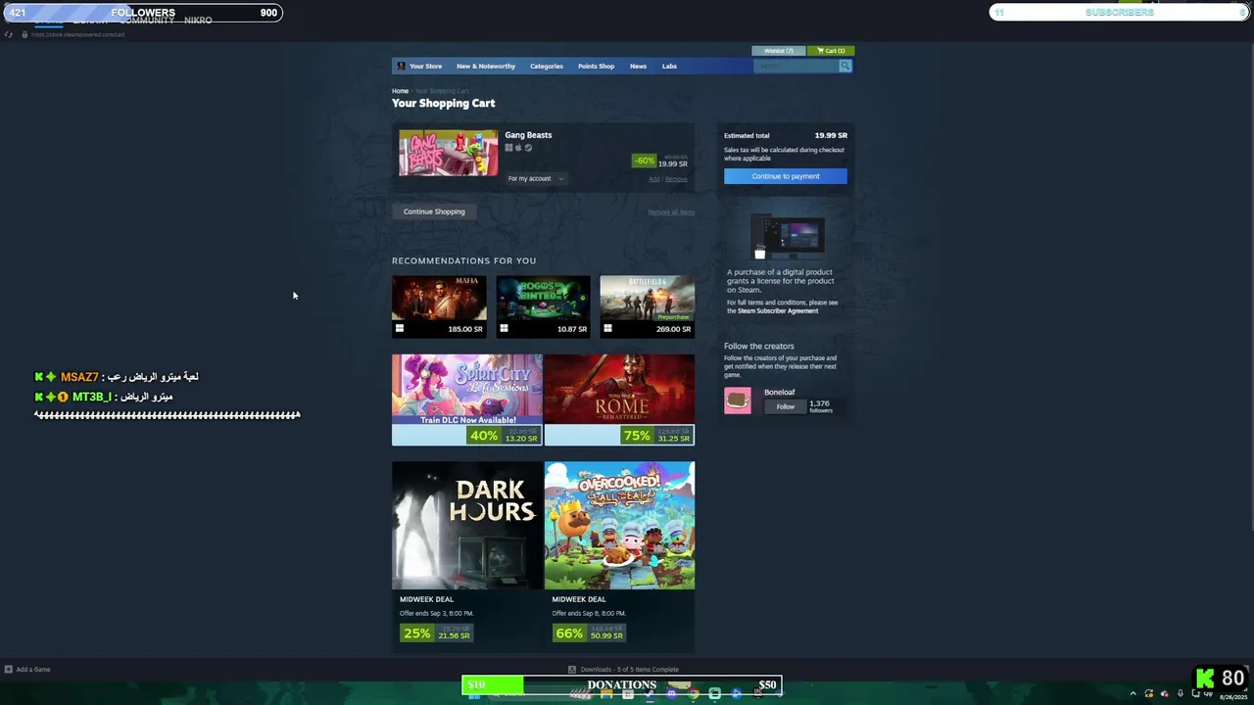Open the Wishlist (7) button
Viewport: 1254px width, 705px height.
click(x=778, y=51)
